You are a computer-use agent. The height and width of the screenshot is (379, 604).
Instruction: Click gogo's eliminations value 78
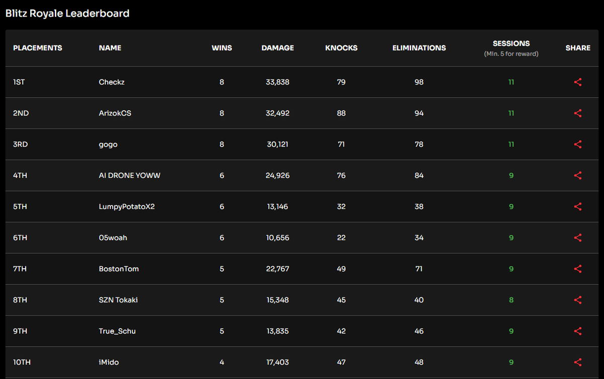pyautogui.click(x=419, y=144)
